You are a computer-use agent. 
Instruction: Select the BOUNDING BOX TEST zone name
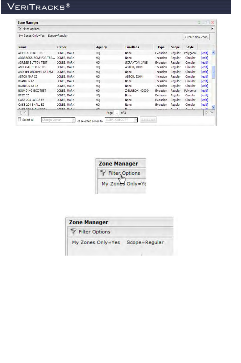[32, 91]
